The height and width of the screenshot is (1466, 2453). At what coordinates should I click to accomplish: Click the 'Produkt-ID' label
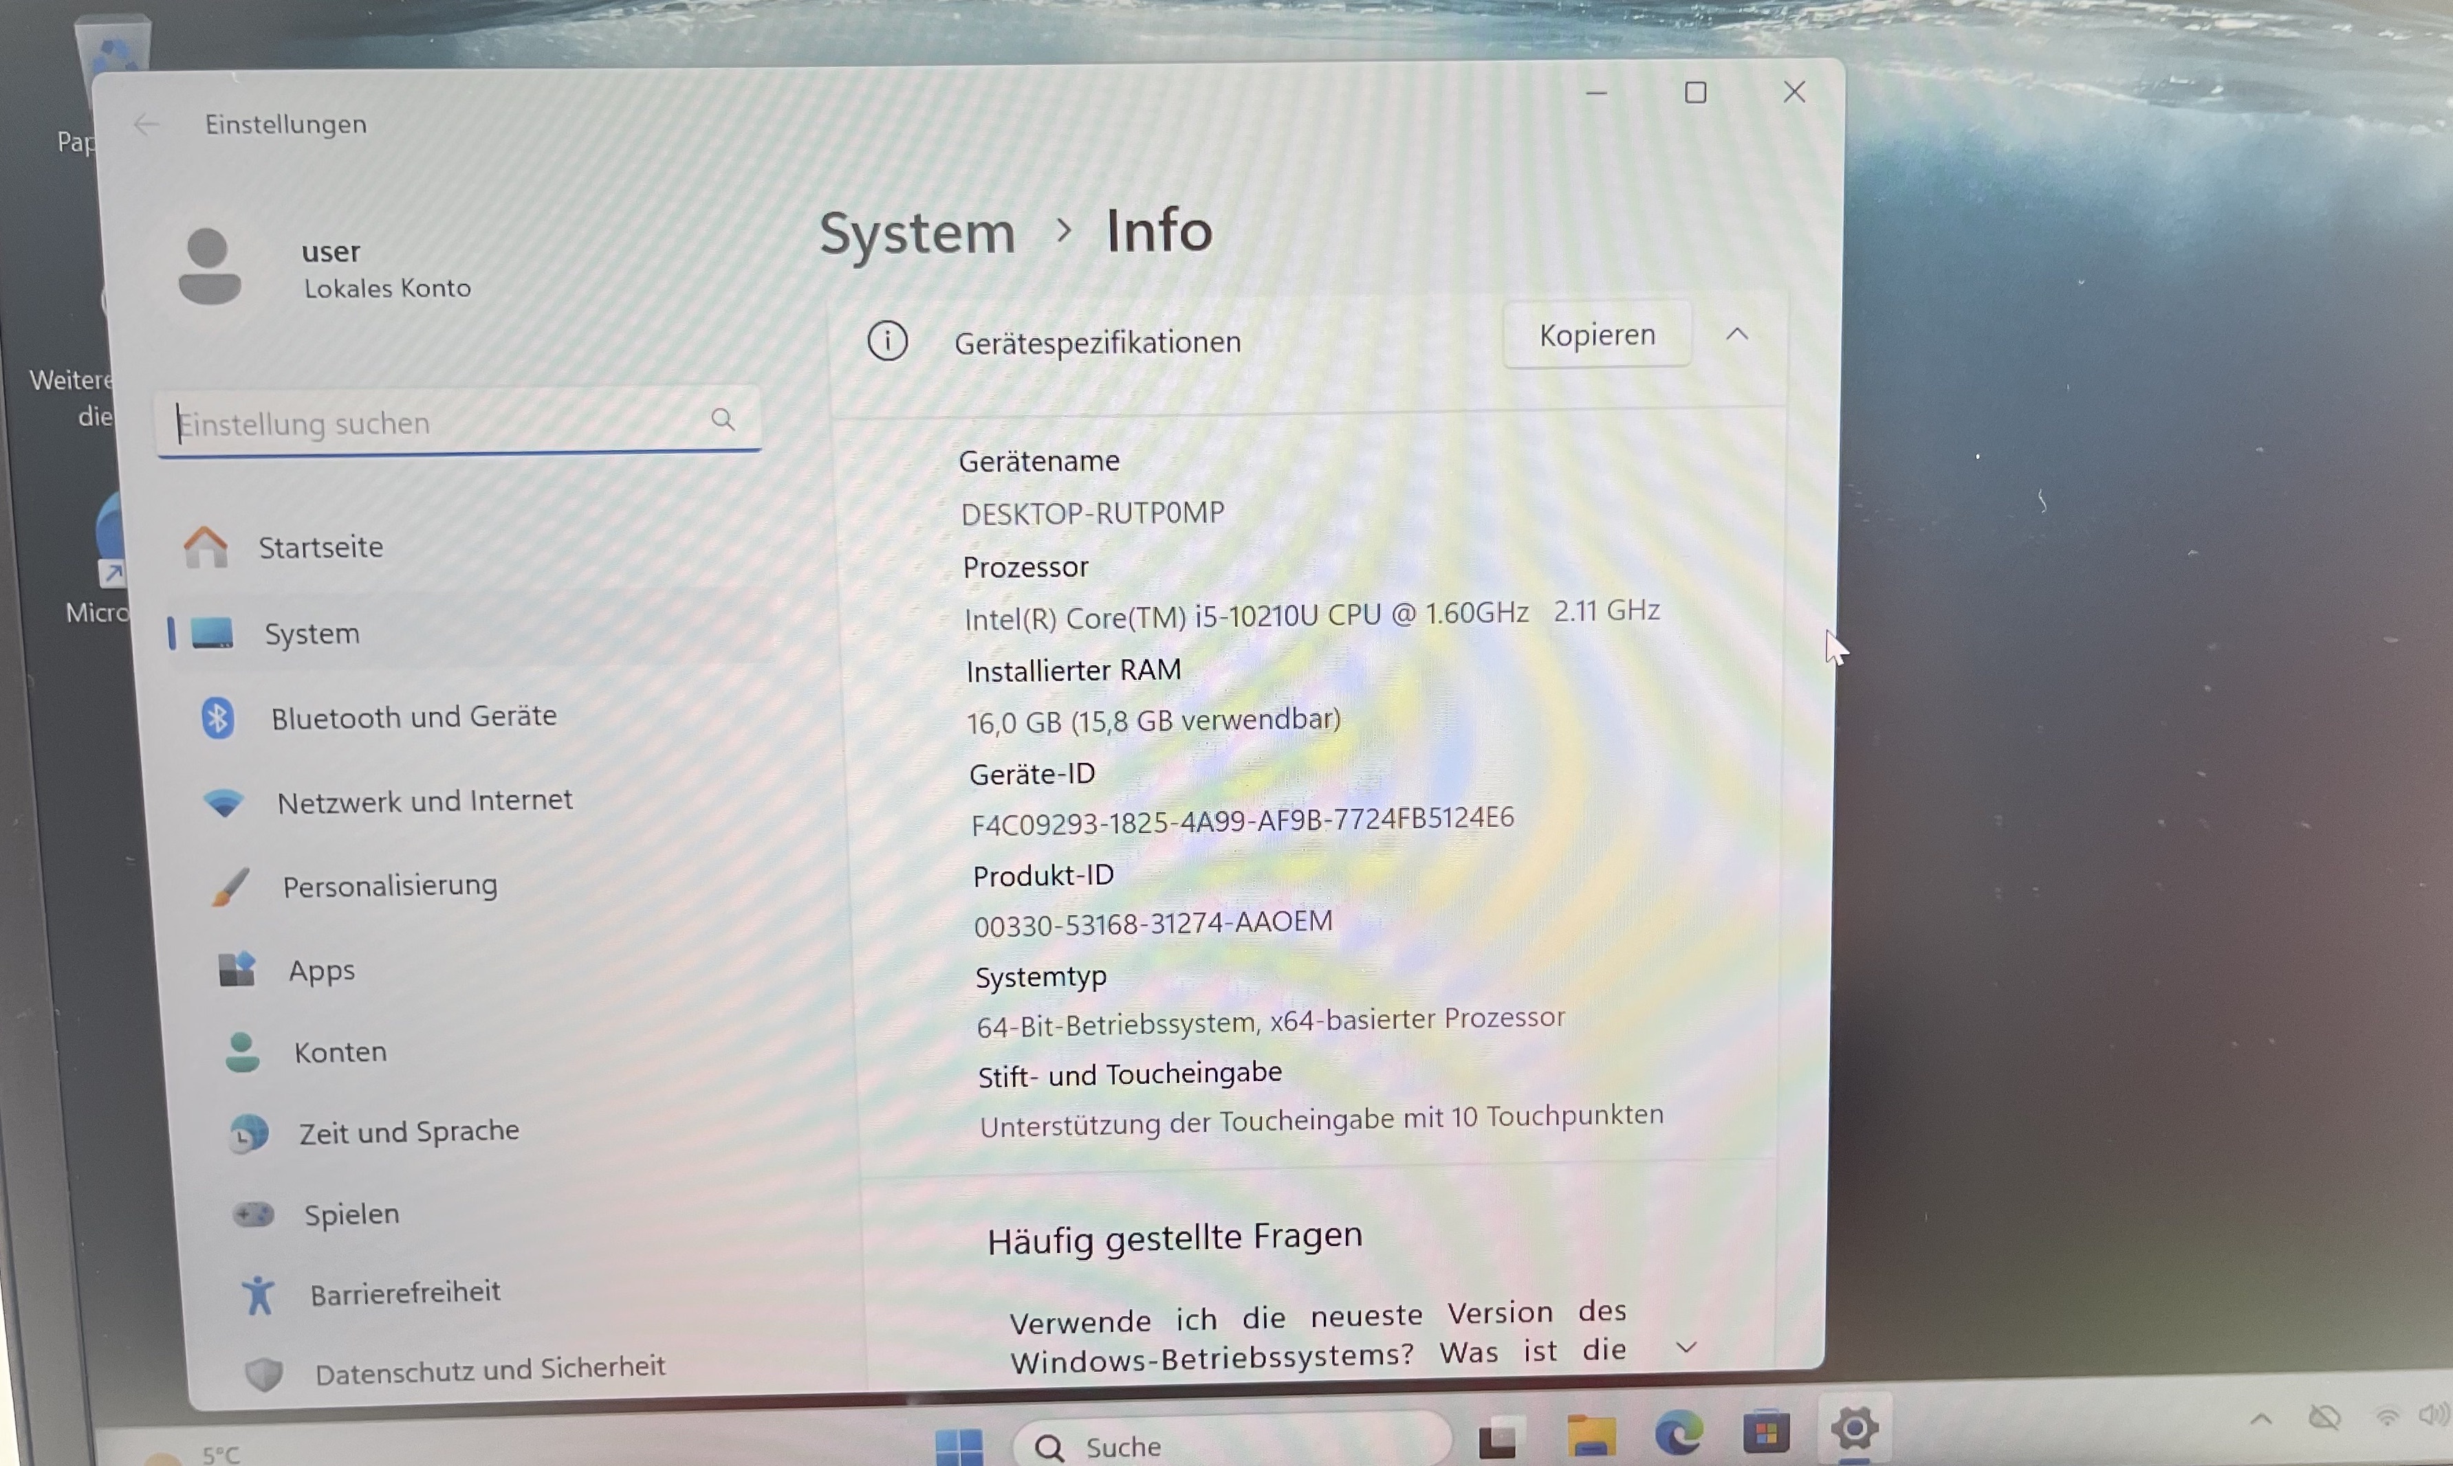pyautogui.click(x=1043, y=876)
